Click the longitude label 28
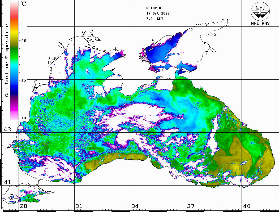 coord(23,206)
